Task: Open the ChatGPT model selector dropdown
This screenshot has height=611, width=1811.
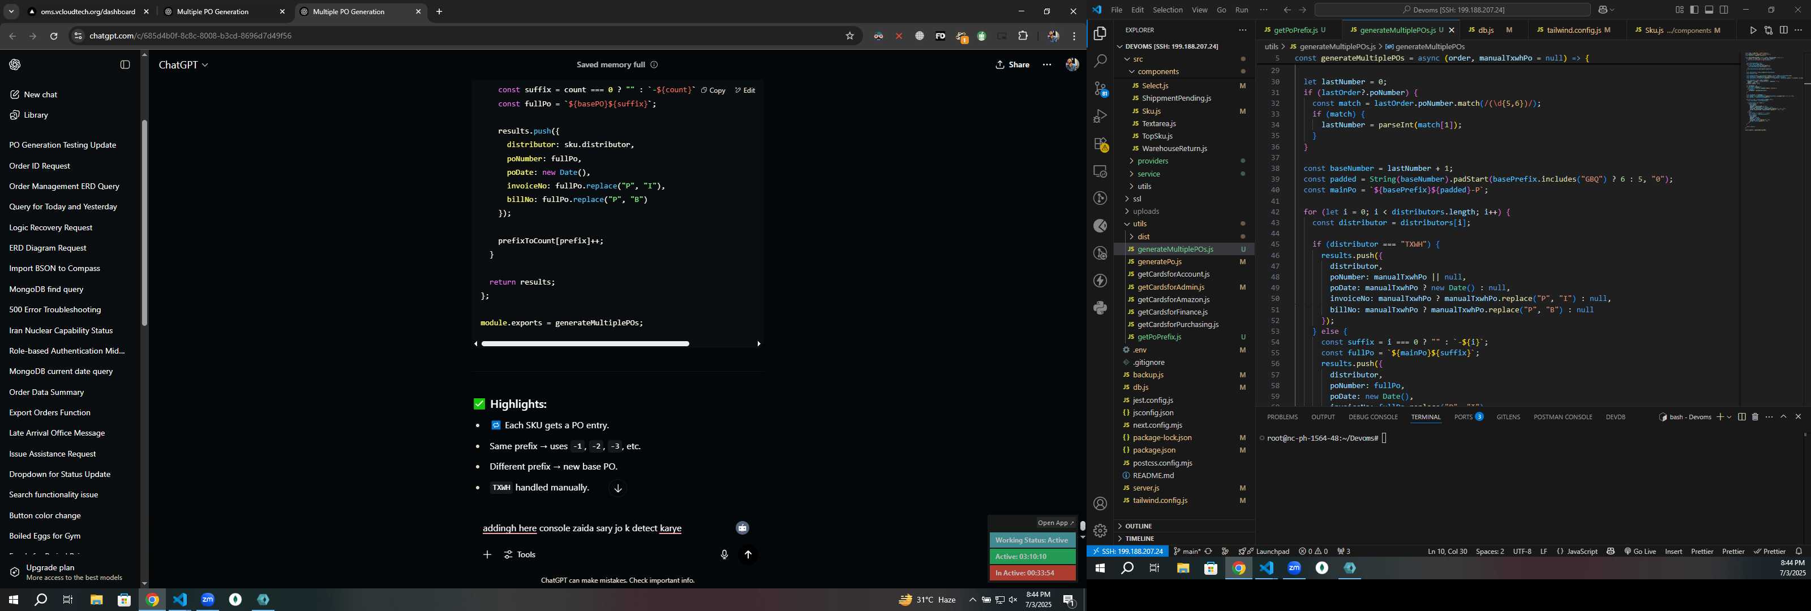Action: point(183,64)
